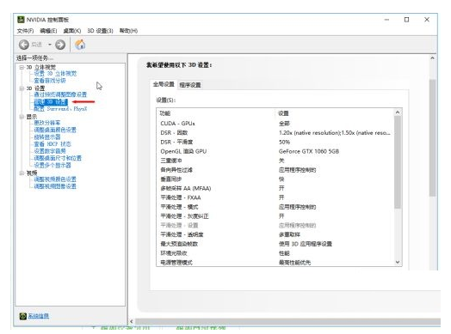Open 调整视频图像设置 task
451x334 pixels.
(55, 186)
